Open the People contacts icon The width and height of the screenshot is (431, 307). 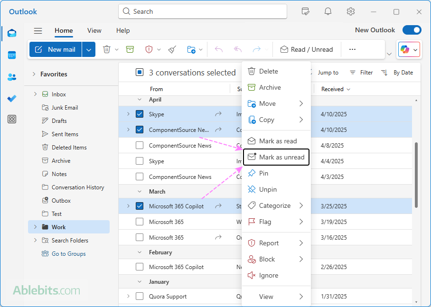tap(12, 77)
